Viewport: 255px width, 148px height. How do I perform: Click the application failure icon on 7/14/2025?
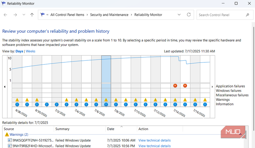[x=175, y=86]
